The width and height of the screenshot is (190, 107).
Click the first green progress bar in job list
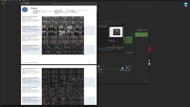(x=128, y=37)
